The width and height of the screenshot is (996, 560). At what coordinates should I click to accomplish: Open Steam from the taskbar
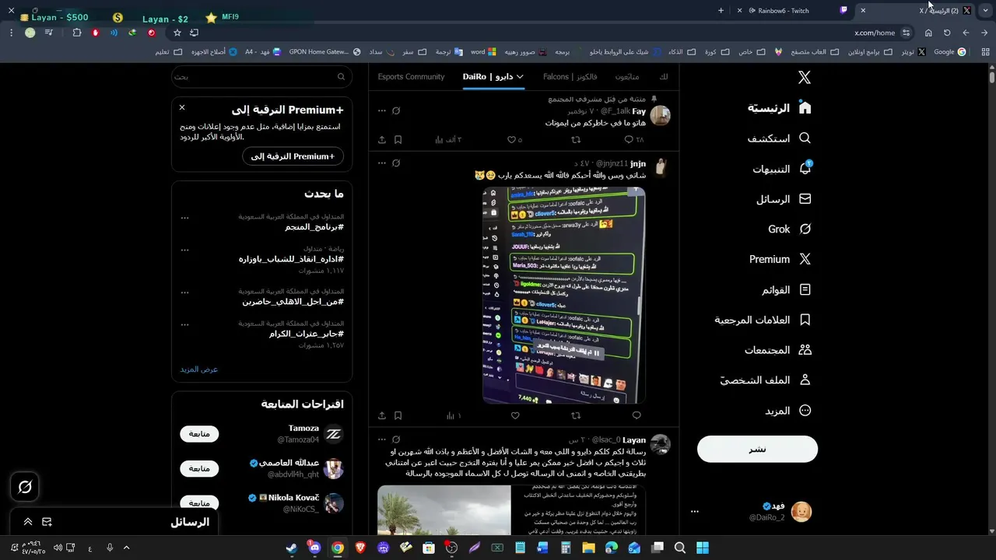[291, 548]
